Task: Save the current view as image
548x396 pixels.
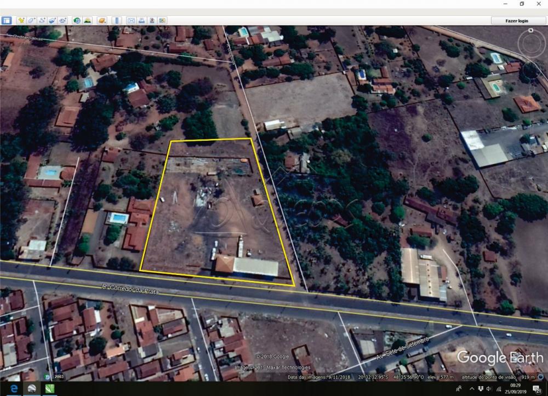Action: point(152,20)
